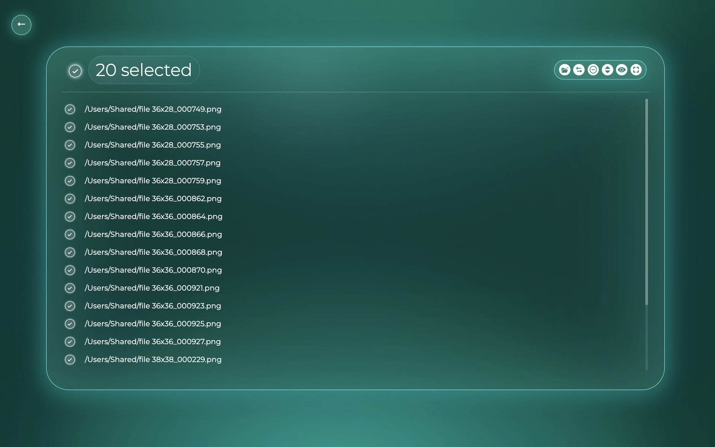
Task: Click the up-down sort icon
Action: click(607, 70)
